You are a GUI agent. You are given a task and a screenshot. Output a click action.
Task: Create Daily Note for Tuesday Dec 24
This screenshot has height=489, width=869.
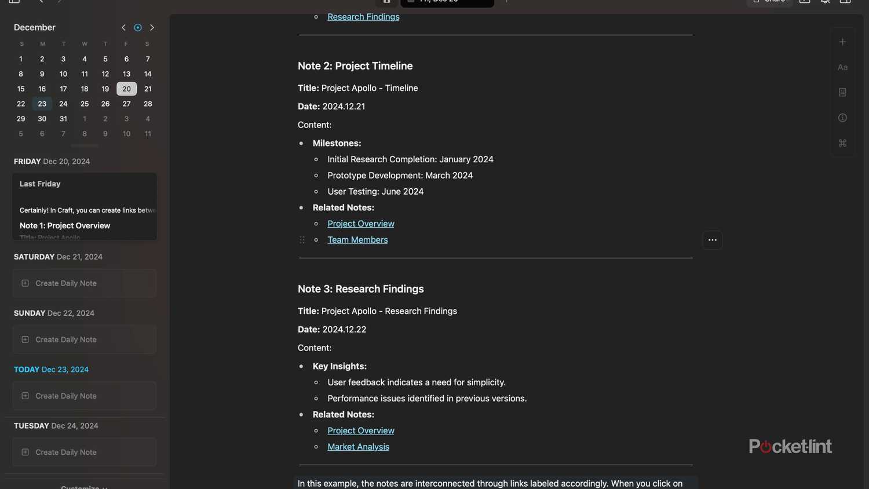point(85,452)
